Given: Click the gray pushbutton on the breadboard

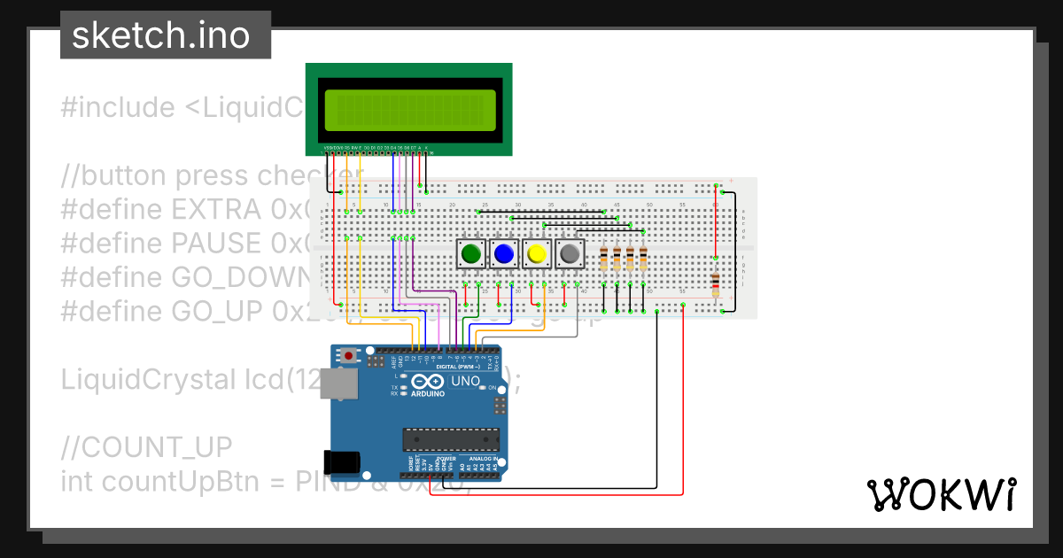Looking at the screenshot, I should click(570, 255).
